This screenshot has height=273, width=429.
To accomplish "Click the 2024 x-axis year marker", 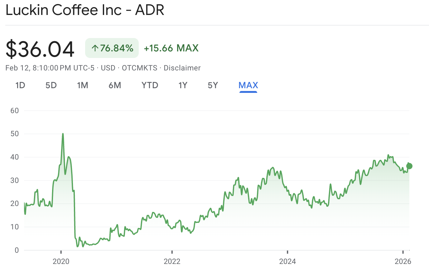I will (287, 261).
